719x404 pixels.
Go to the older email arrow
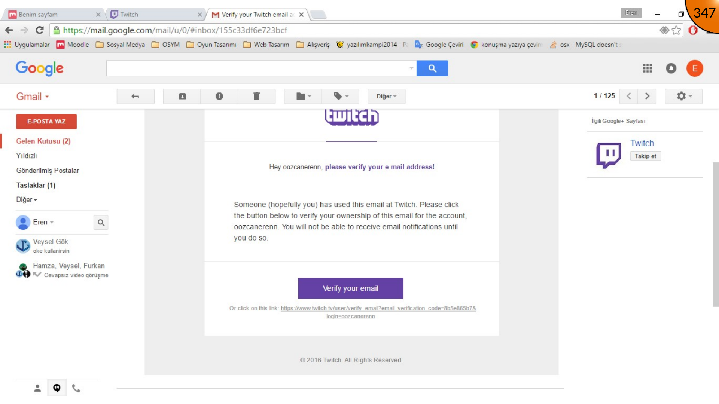tap(647, 96)
